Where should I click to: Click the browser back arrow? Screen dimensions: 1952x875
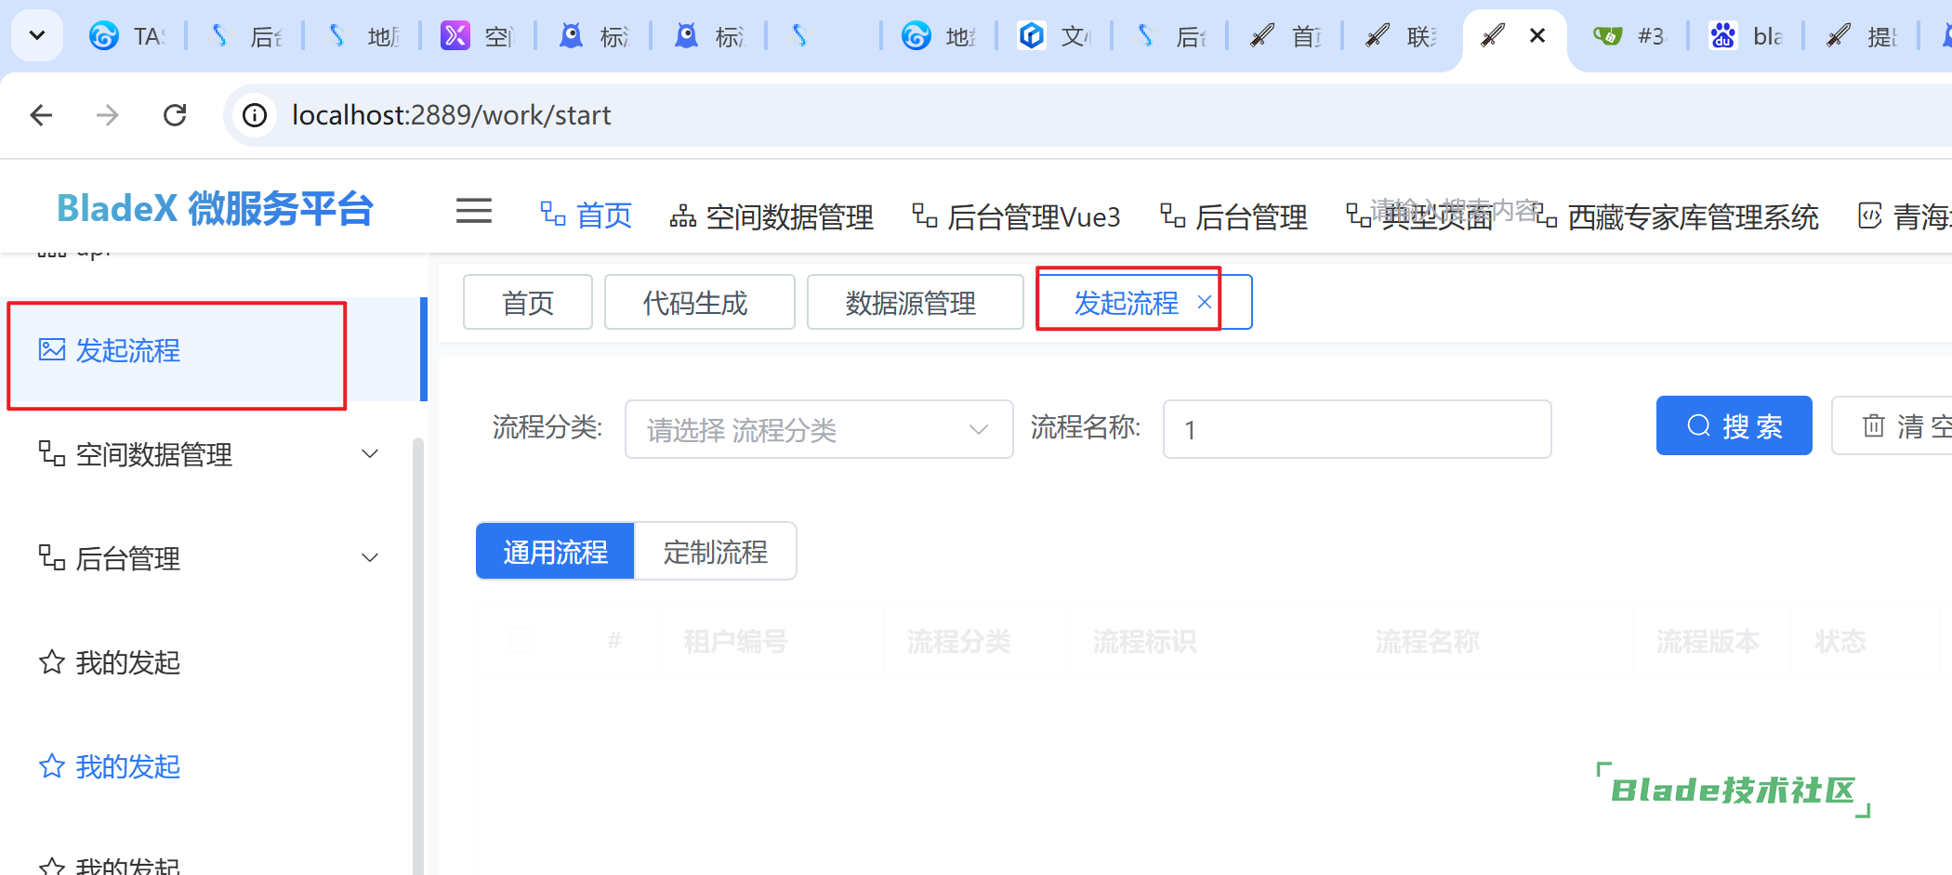[x=41, y=115]
